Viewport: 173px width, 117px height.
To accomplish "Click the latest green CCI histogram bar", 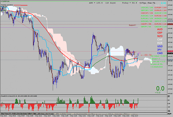I will coord(138,101).
